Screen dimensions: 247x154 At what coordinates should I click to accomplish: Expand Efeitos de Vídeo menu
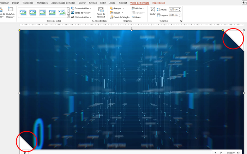click(81, 17)
